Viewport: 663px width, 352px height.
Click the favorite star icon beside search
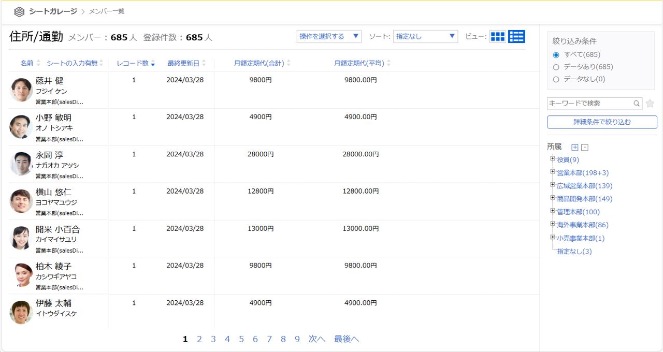[650, 104]
